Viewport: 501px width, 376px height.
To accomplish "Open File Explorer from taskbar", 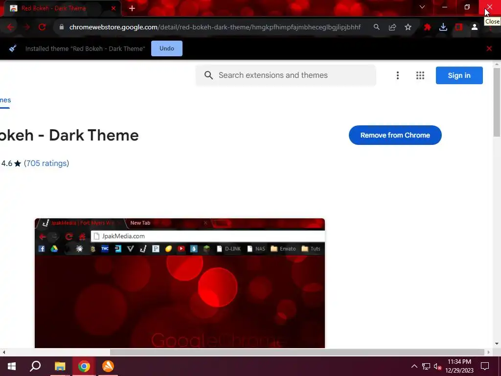I will point(60,366).
